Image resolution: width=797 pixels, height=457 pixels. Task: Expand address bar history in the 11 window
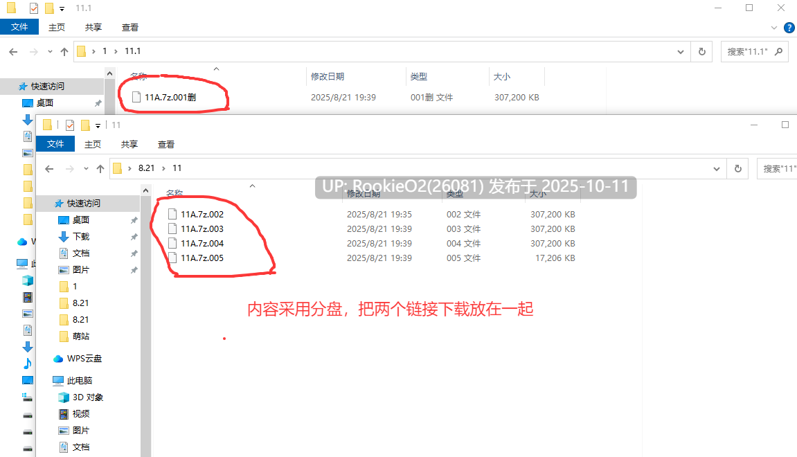716,168
